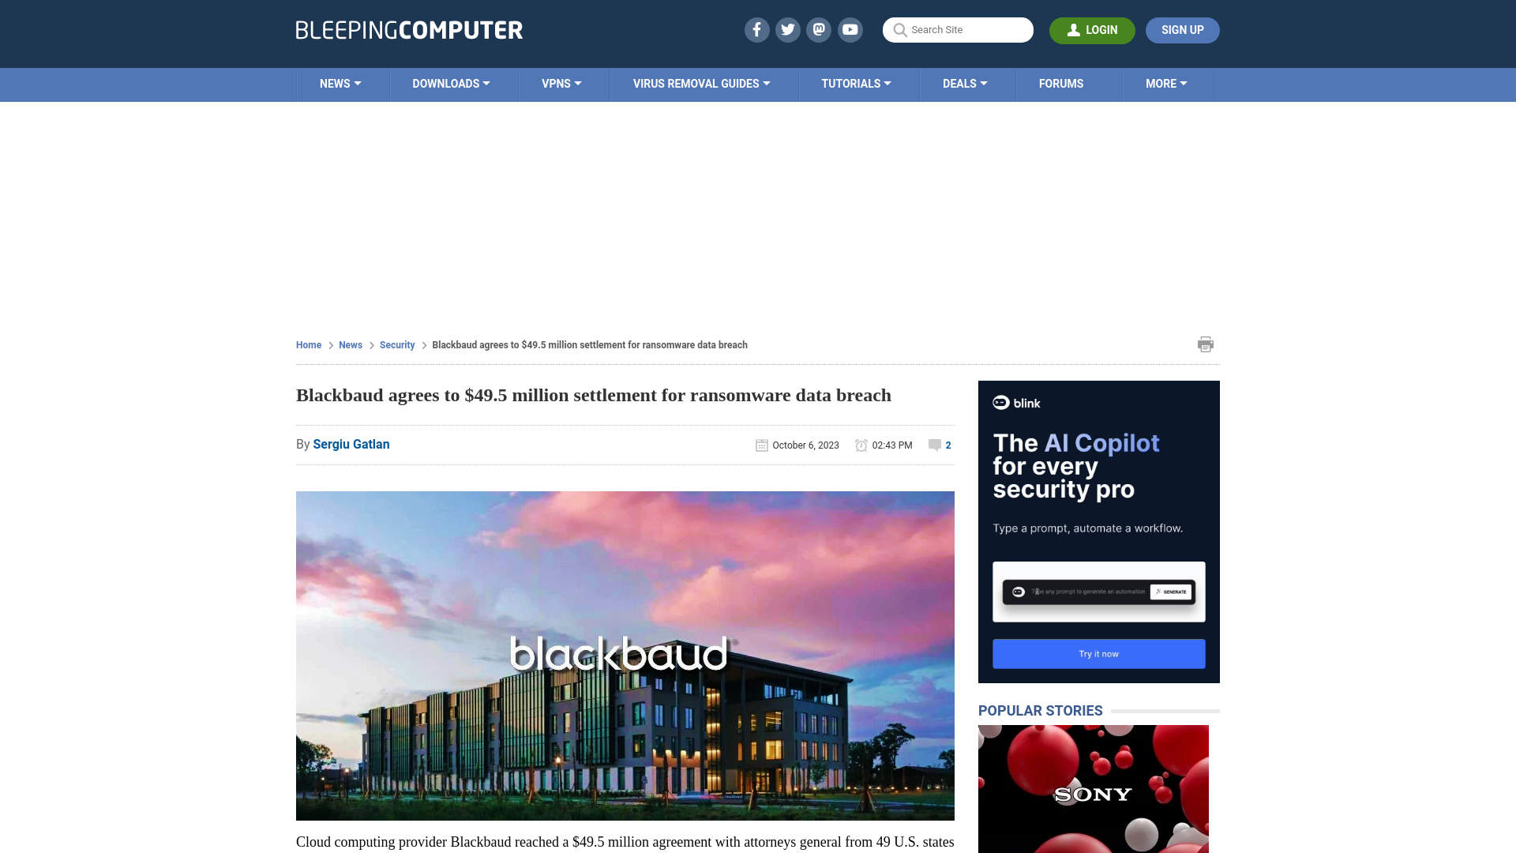Click the LOGIN user account icon
The height and width of the screenshot is (853, 1516).
(1074, 30)
